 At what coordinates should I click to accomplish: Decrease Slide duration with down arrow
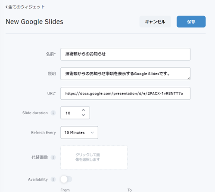click(83, 115)
